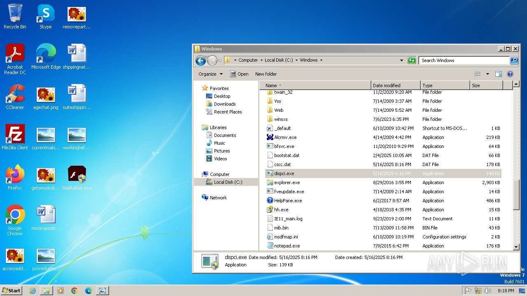Open Explorer help button

(510, 74)
